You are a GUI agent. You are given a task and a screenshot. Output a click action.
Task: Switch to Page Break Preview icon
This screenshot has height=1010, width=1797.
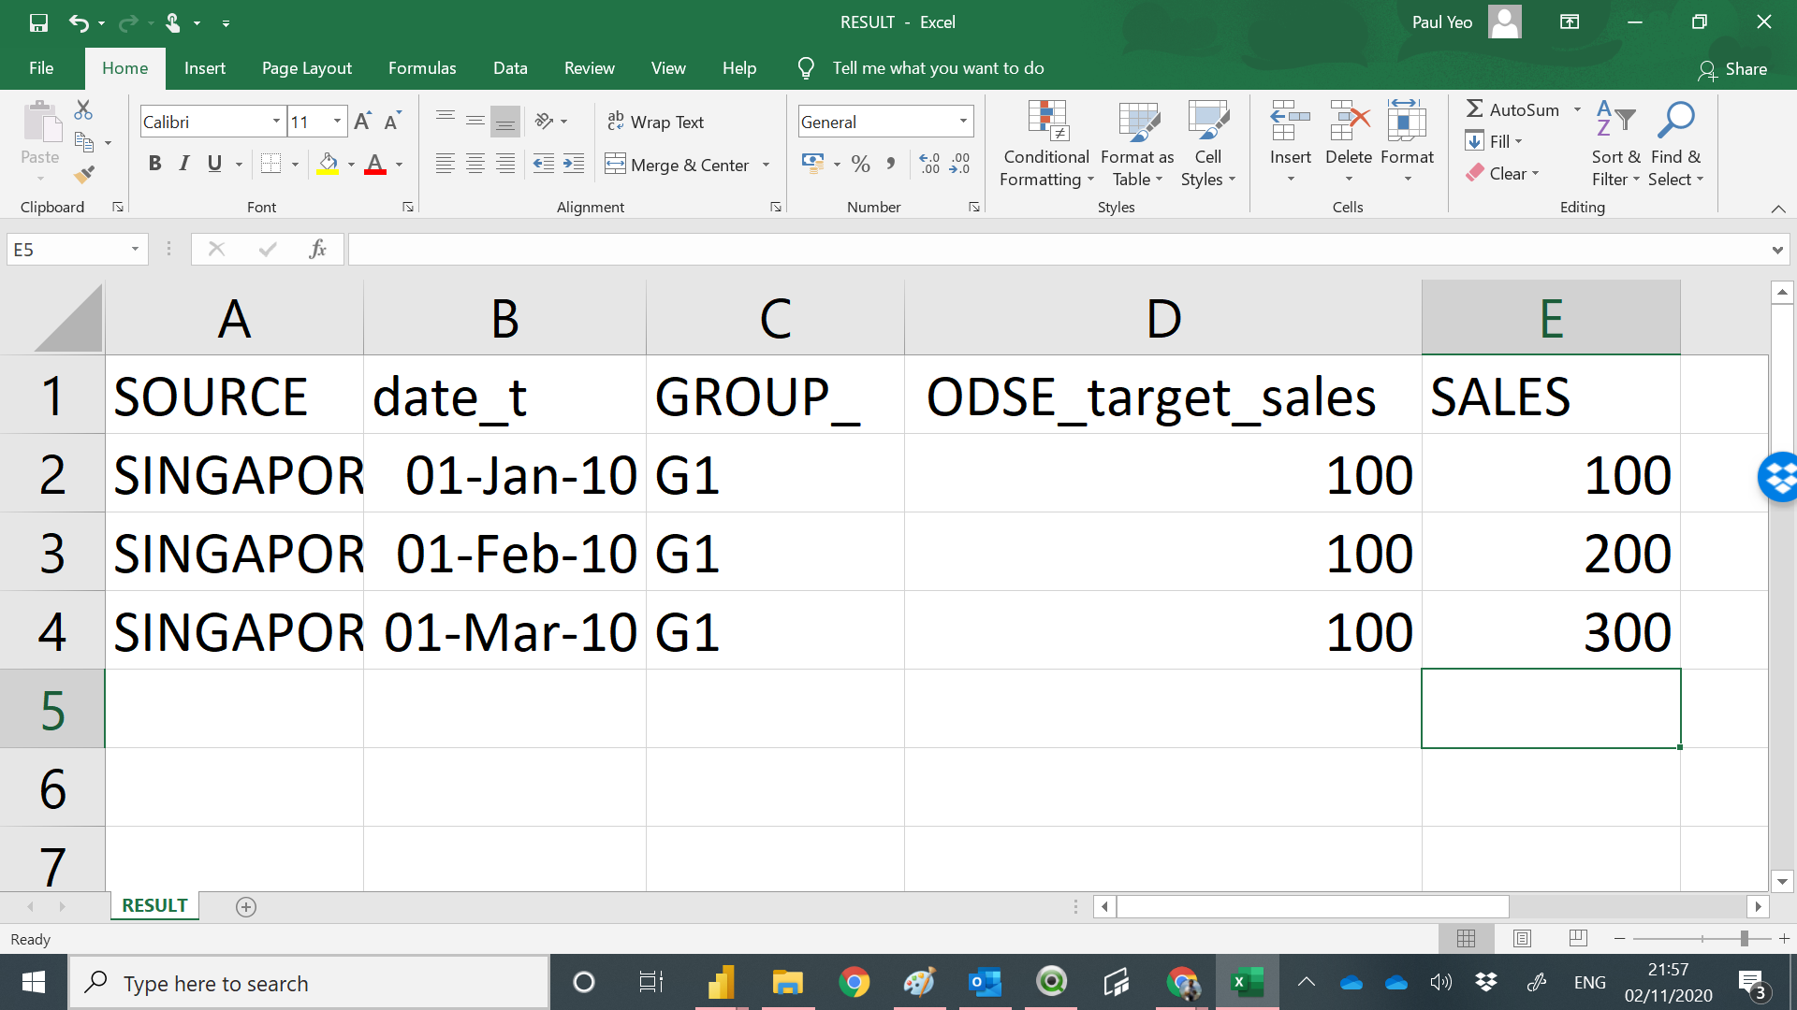[x=1578, y=938]
